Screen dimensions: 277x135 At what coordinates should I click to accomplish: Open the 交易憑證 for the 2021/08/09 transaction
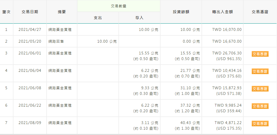260,123
